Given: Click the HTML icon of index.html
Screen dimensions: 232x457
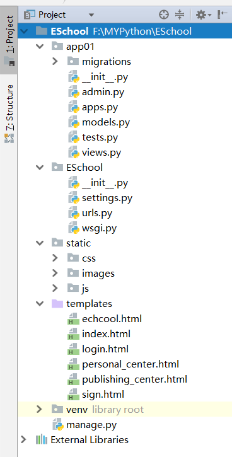Looking at the screenshot, I should 74,333.
